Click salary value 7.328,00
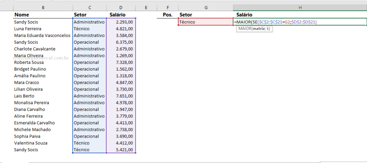Screen dimensions: 367x163 pyautogui.click(x=124, y=62)
